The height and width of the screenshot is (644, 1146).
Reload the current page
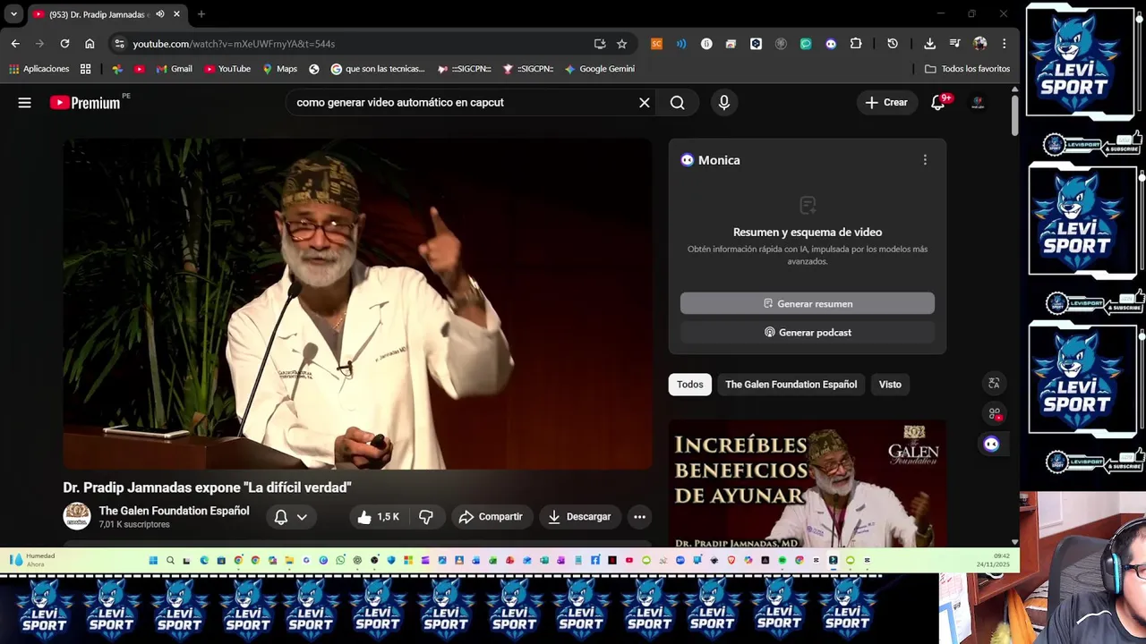pos(64,44)
